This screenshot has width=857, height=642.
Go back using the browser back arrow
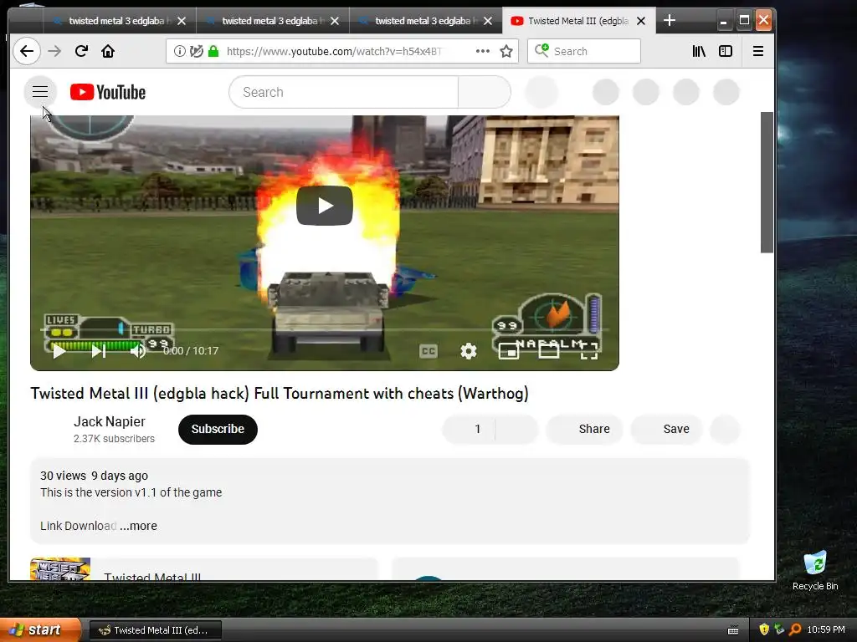click(26, 51)
